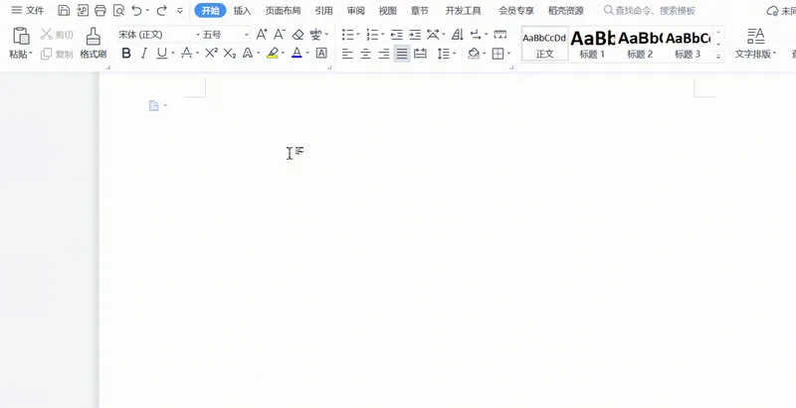
Task: Open the 审阅 tab
Action: [x=356, y=11]
